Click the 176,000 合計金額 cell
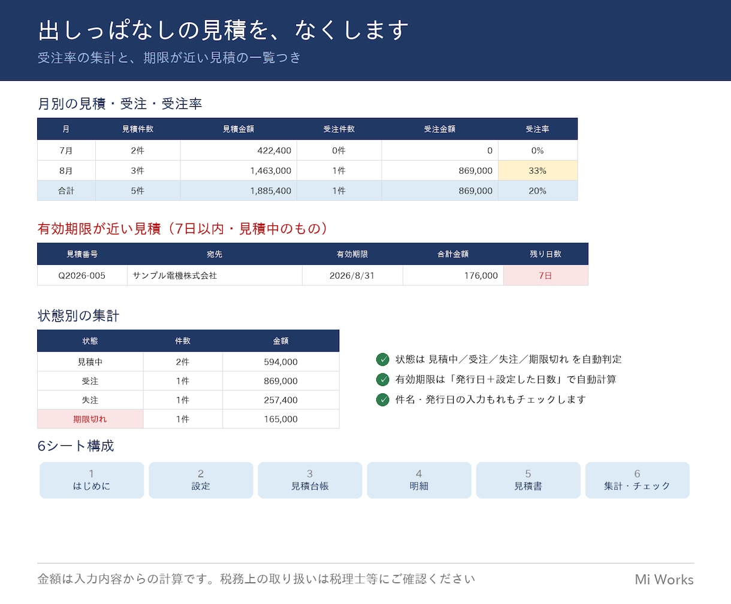This screenshot has height=604, width=731. pyautogui.click(x=453, y=276)
